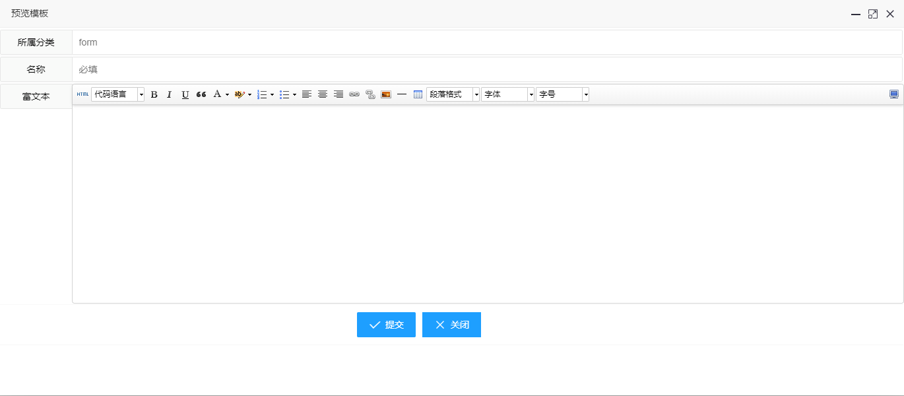Toggle italic formatting
Viewport: 904px width, 396px height.
click(169, 94)
